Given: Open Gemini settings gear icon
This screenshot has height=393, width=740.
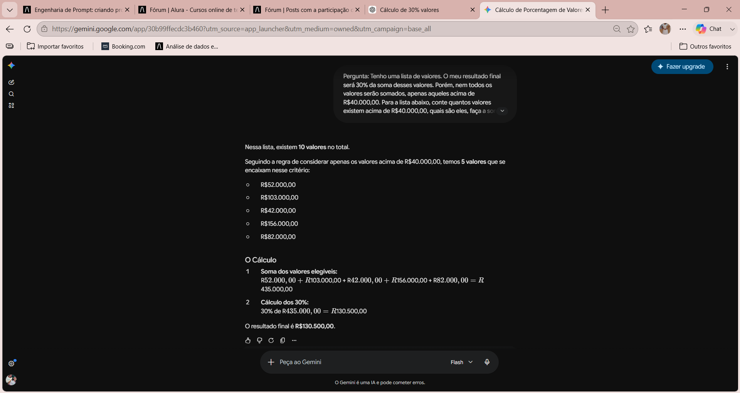Looking at the screenshot, I should 12,363.
